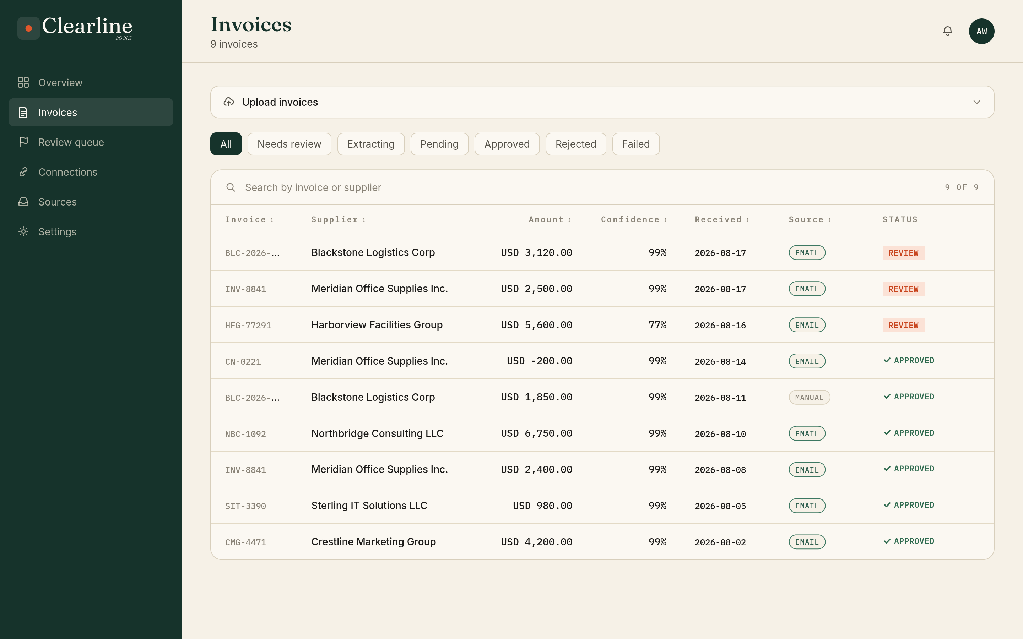This screenshot has width=1023, height=639.
Task: Click the approved checkmark on CN-0221 row
Action: point(887,360)
